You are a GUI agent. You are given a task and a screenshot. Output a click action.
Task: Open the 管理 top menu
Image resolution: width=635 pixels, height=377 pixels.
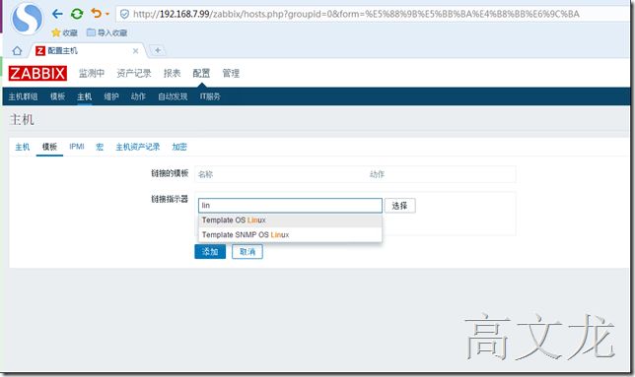point(231,74)
